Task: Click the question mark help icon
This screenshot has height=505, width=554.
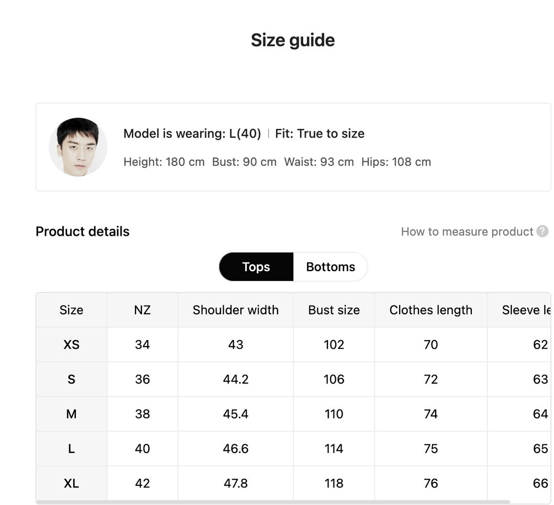Action: [542, 231]
